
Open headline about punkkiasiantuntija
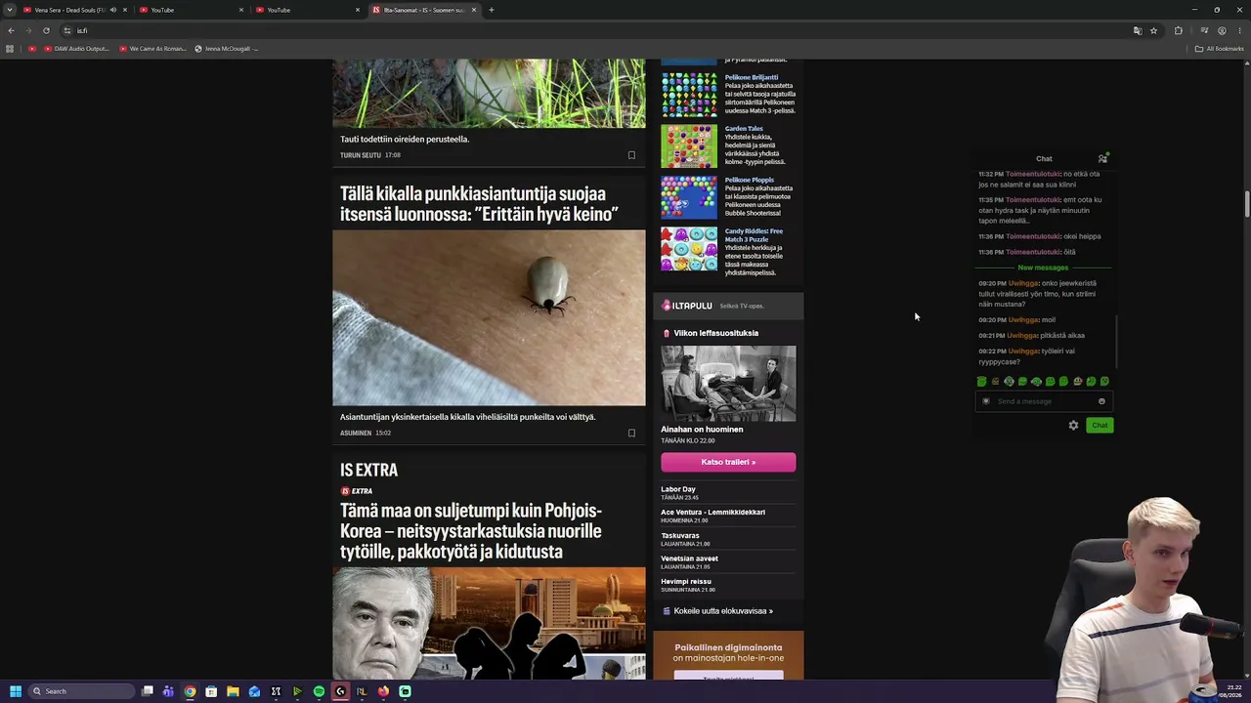(479, 204)
